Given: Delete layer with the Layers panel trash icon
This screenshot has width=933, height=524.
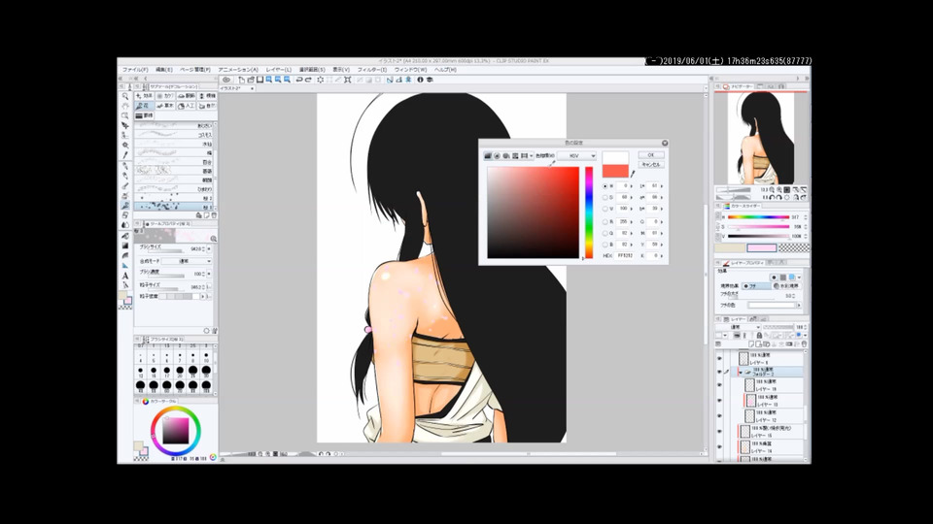Looking at the screenshot, I should point(805,344).
